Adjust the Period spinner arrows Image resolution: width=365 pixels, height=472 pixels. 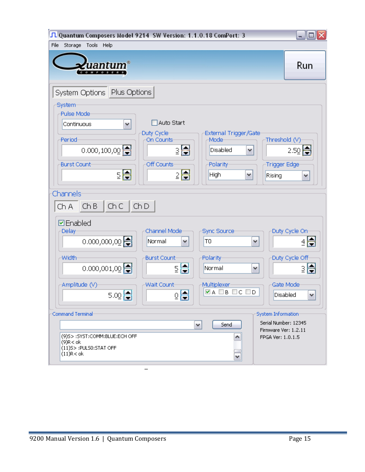pyautogui.click(x=127, y=151)
